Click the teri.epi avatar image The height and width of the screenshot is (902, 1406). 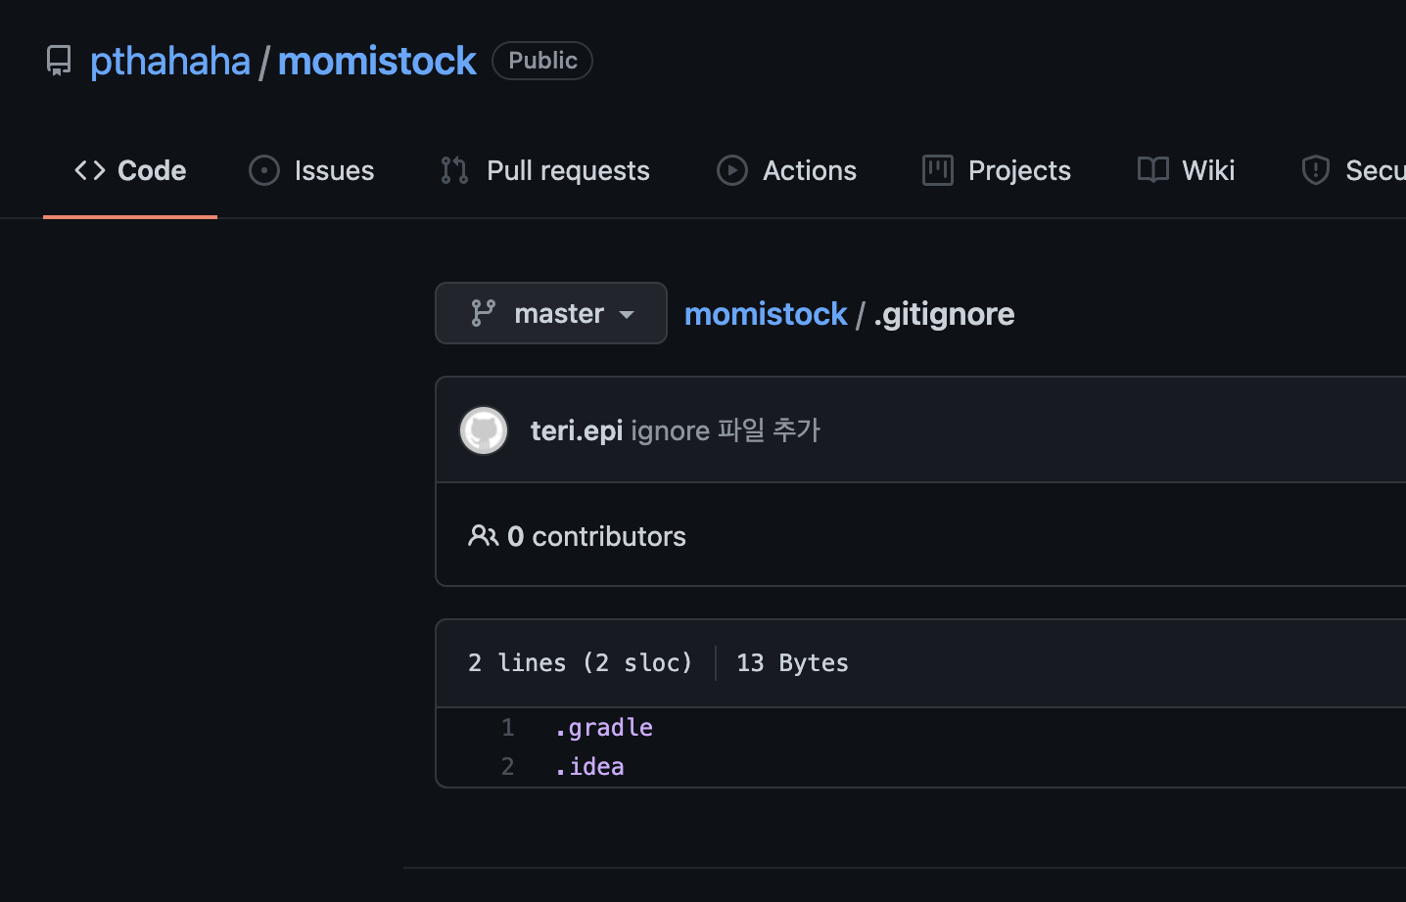484,430
